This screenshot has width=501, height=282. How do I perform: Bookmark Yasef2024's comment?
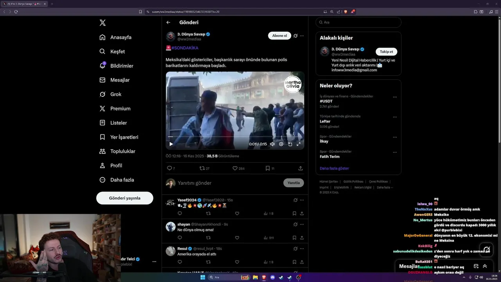click(x=294, y=213)
